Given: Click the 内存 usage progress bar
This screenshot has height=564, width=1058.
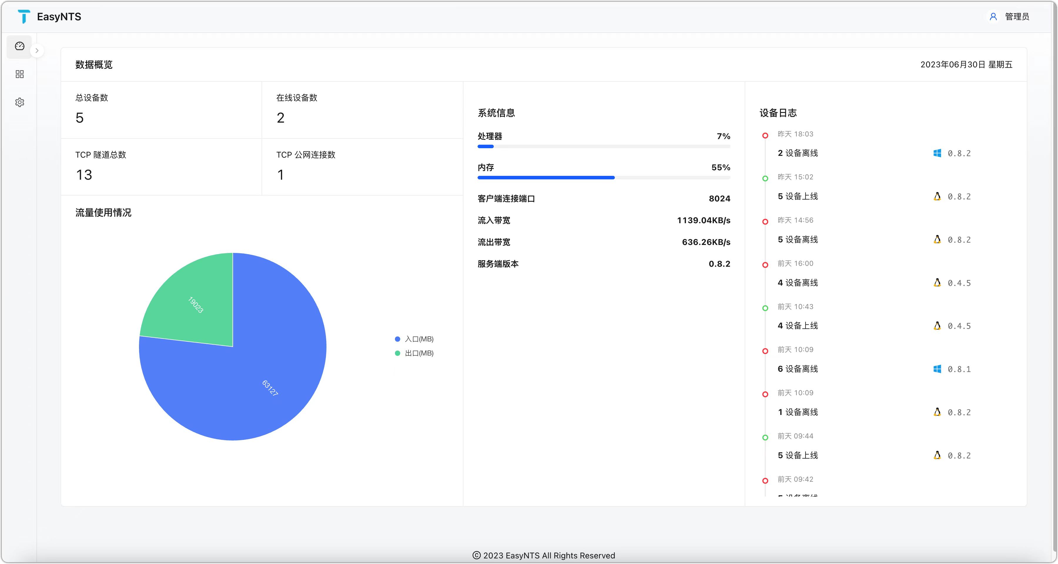Looking at the screenshot, I should pos(604,178).
